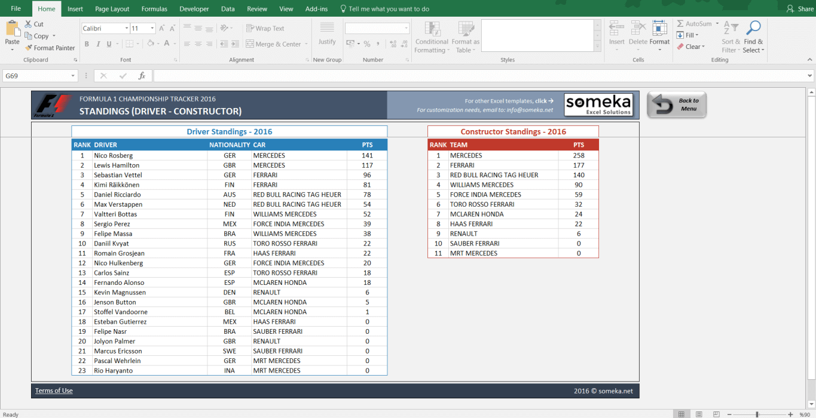Click the Share button
The width and height of the screenshot is (816, 418).
pyautogui.click(x=800, y=9)
